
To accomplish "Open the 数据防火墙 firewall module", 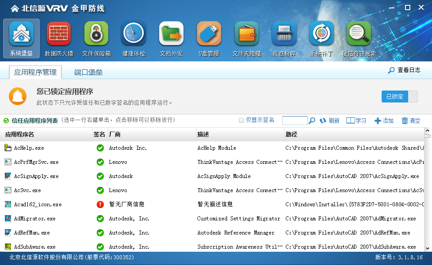I will pyautogui.click(x=59, y=38).
